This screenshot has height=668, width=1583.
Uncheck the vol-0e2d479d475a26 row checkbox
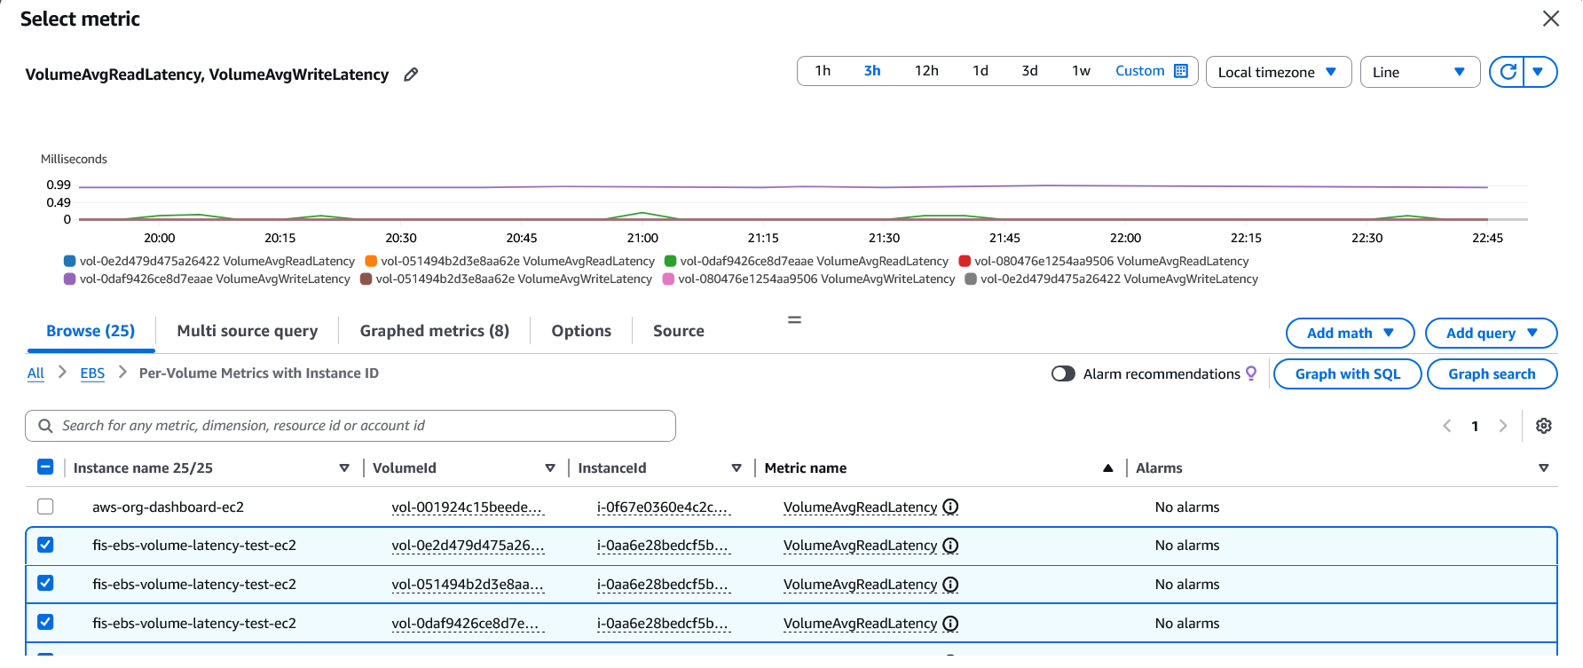pyautogui.click(x=45, y=545)
